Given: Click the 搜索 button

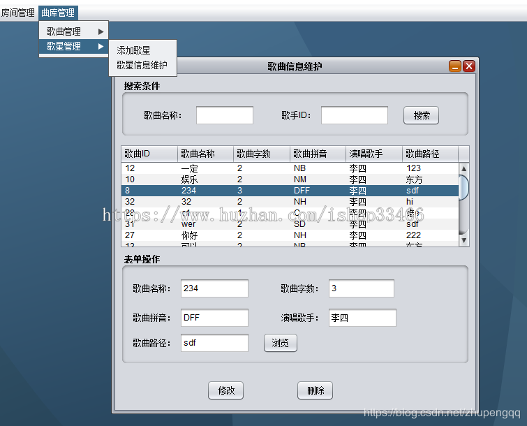Looking at the screenshot, I should 421,115.
